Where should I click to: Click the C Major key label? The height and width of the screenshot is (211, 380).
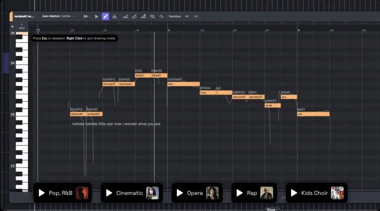(x=22, y=26)
